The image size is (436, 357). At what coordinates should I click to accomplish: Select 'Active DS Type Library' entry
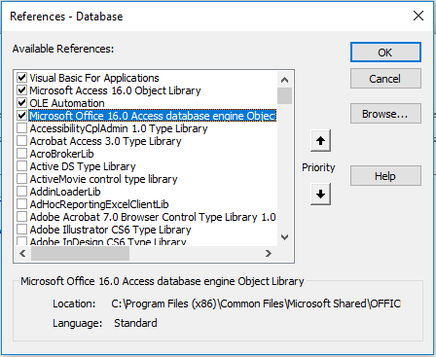tap(83, 166)
